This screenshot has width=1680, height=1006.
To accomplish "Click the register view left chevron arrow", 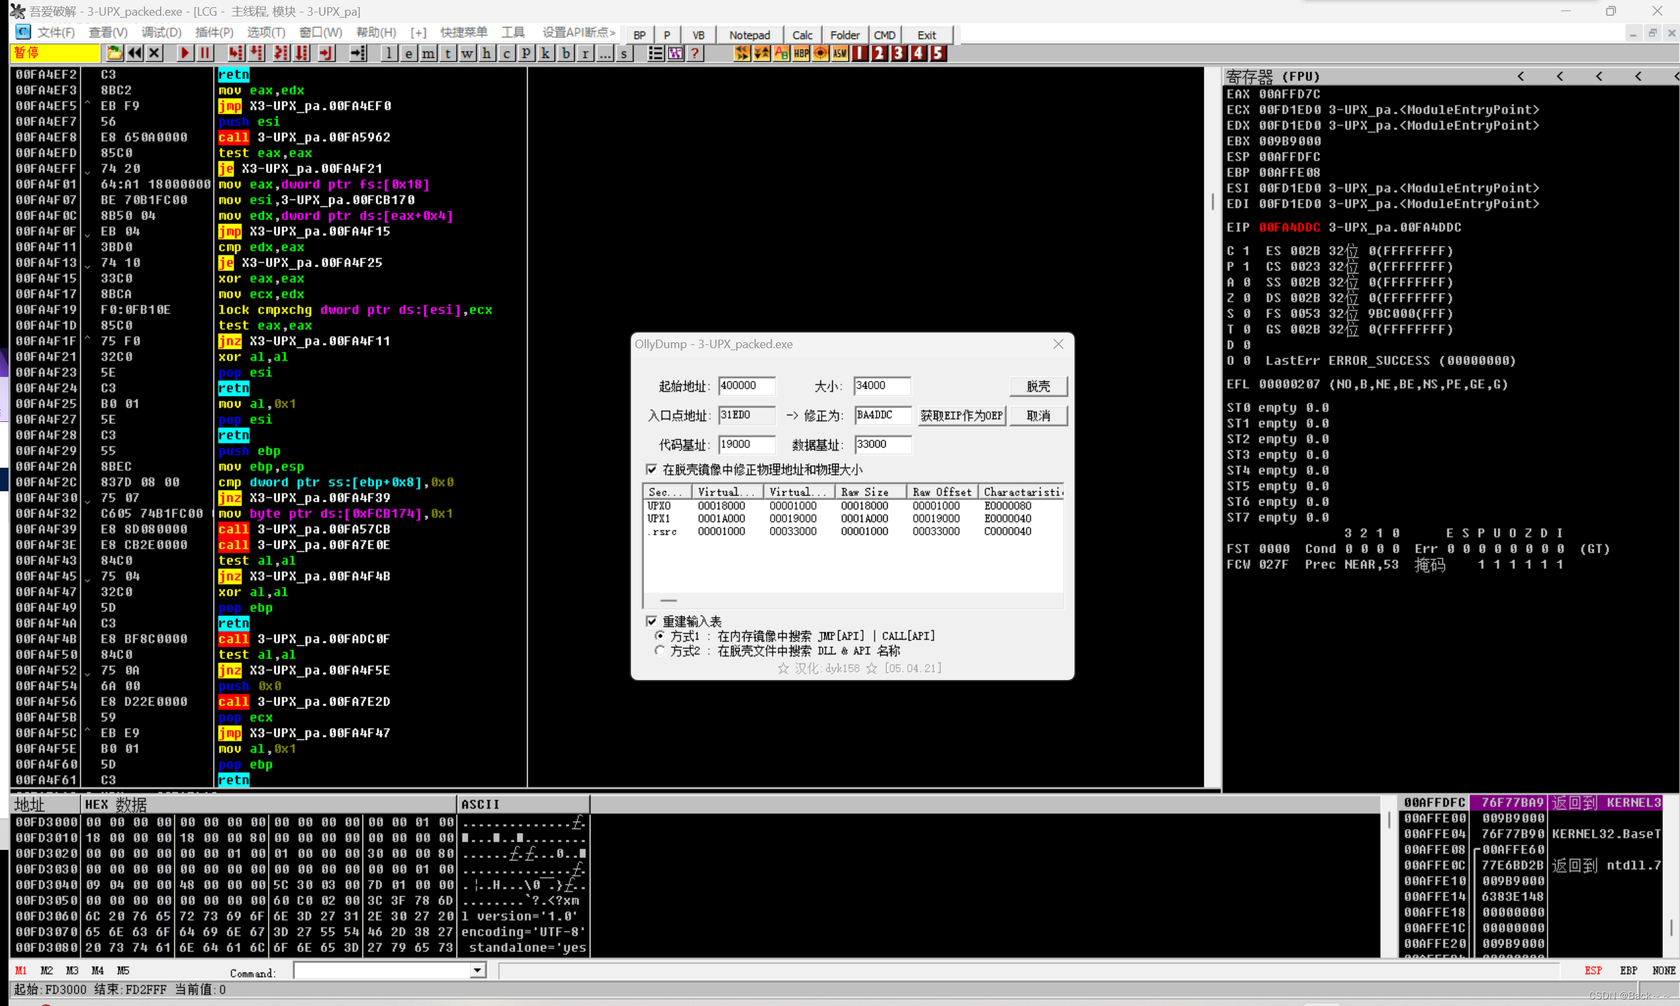I will [x=1520, y=76].
